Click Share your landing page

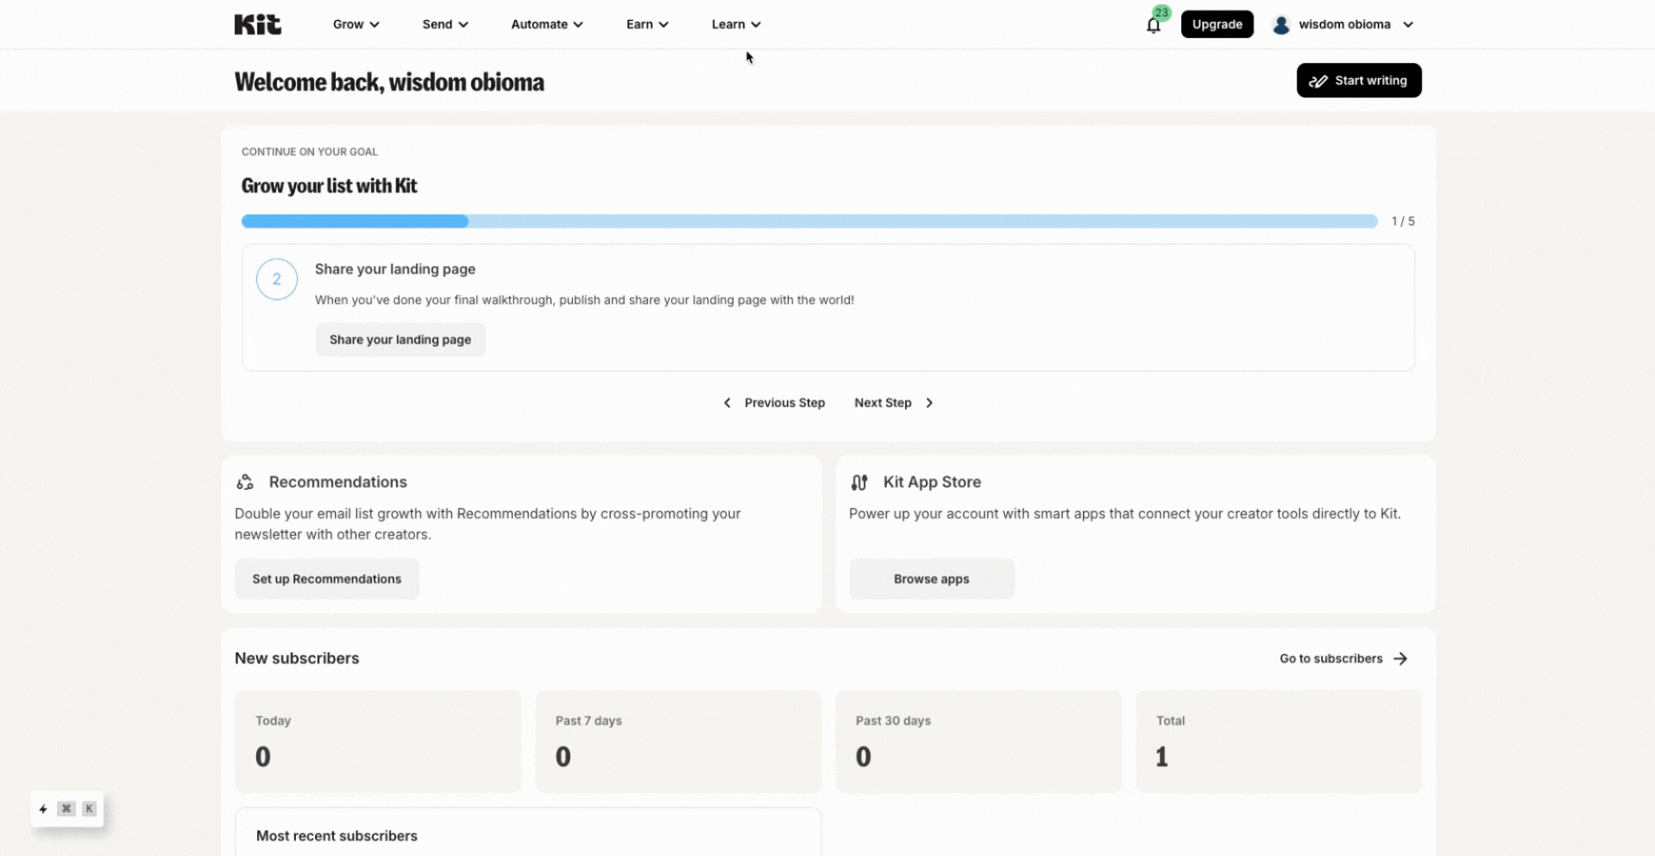pyautogui.click(x=400, y=339)
